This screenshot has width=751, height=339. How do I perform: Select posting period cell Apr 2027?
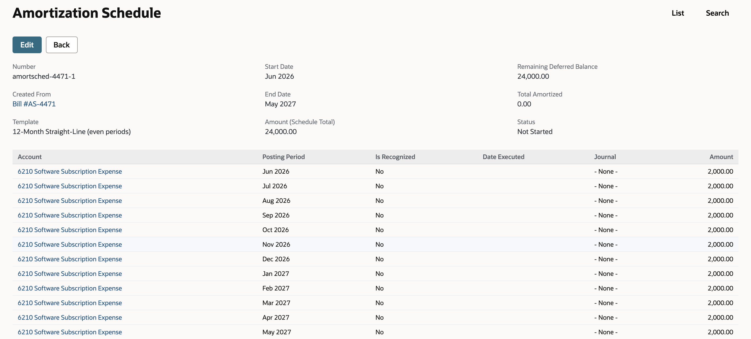click(276, 317)
